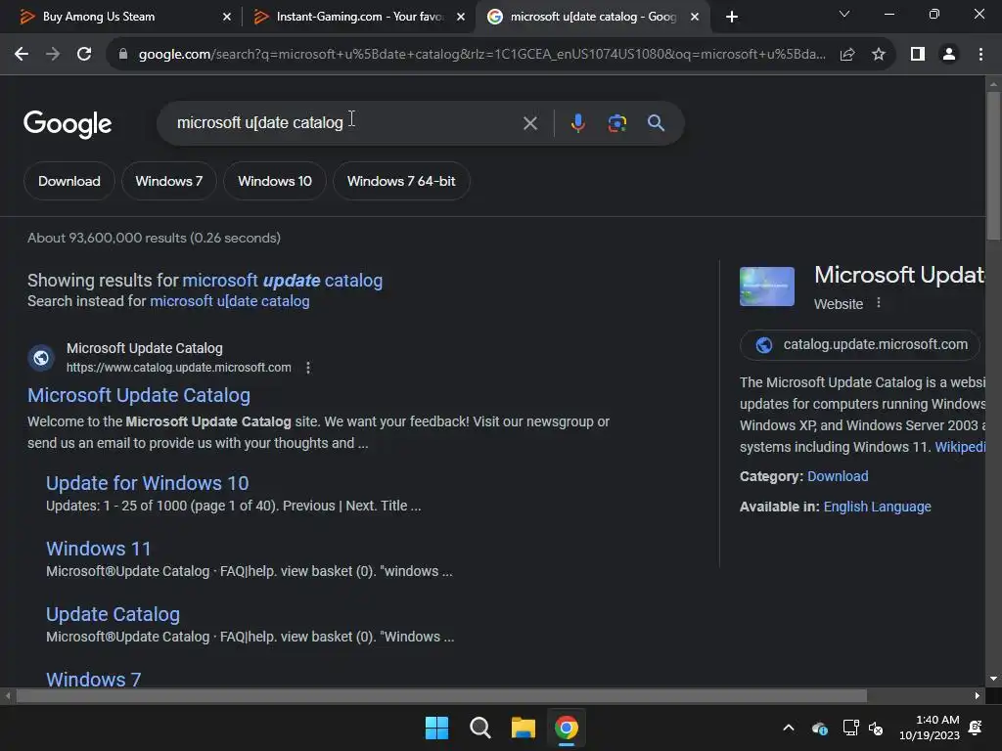1002x751 pixels.
Task: Open the Microsoft Update Catalog result title
Action: [x=139, y=395]
